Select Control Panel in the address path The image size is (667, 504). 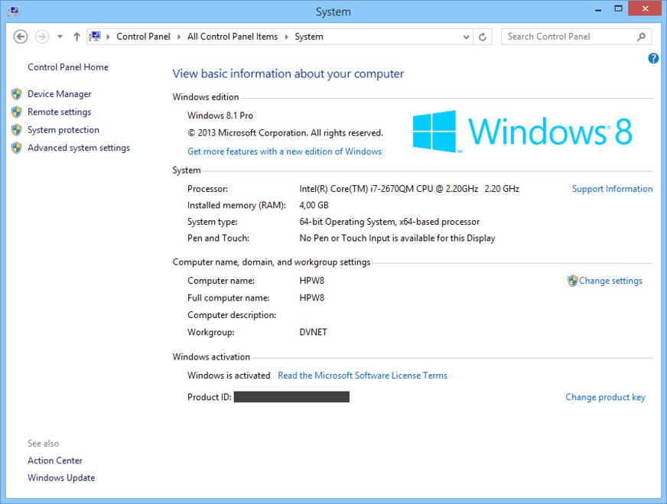[143, 37]
